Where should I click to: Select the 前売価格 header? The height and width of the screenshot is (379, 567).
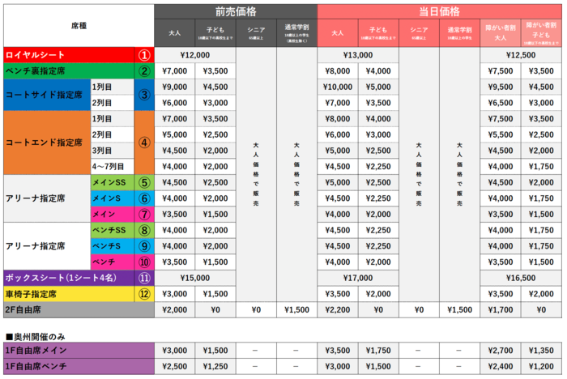236,11
